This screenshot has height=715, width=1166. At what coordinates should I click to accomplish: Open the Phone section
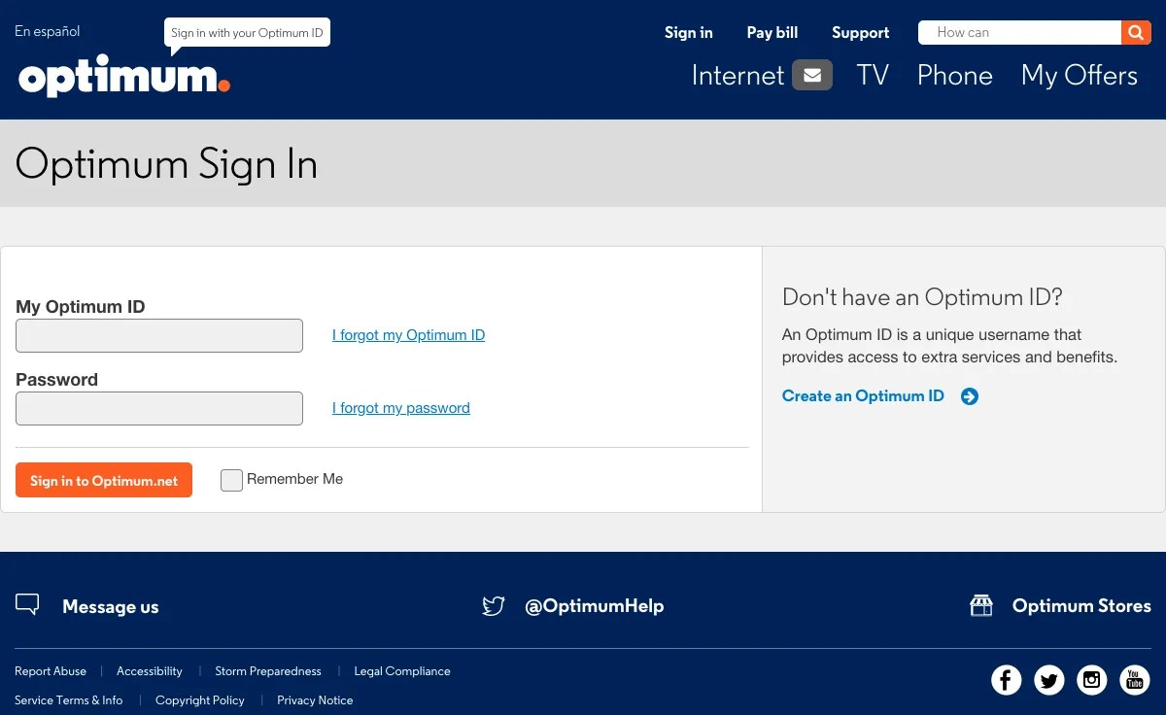(x=954, y=75)
